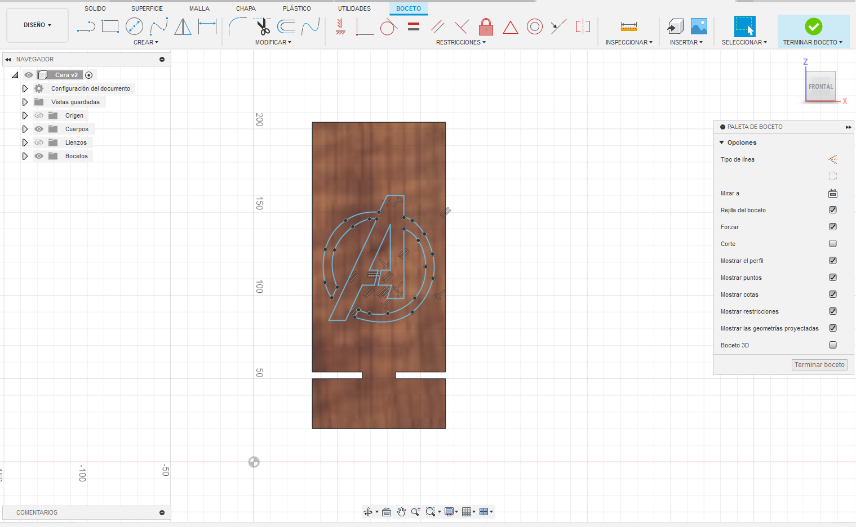Open the Diseño workspace switcher
Image resolution: width=856 pixels, height=527 pixels.
(36, 25)
